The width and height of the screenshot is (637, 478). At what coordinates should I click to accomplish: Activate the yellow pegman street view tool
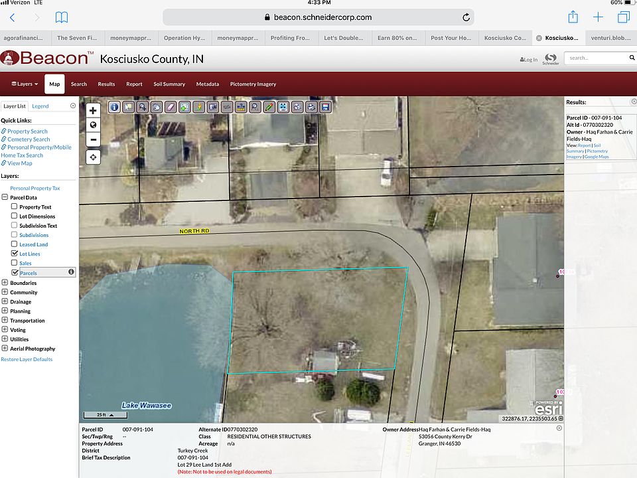[x=198, y=107]
